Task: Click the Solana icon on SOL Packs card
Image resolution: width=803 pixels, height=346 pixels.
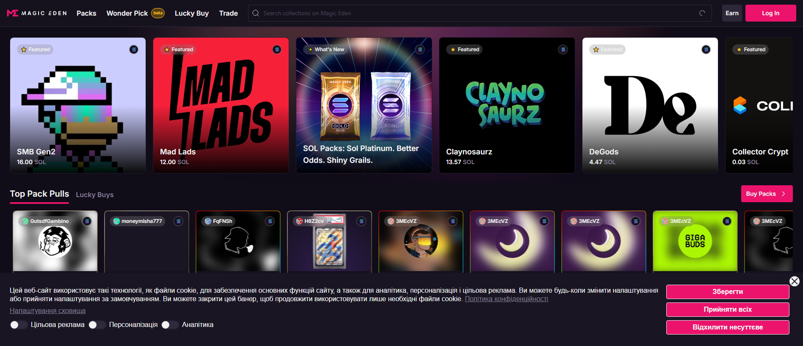Action: pyautogui.click(x=420, y=49)
